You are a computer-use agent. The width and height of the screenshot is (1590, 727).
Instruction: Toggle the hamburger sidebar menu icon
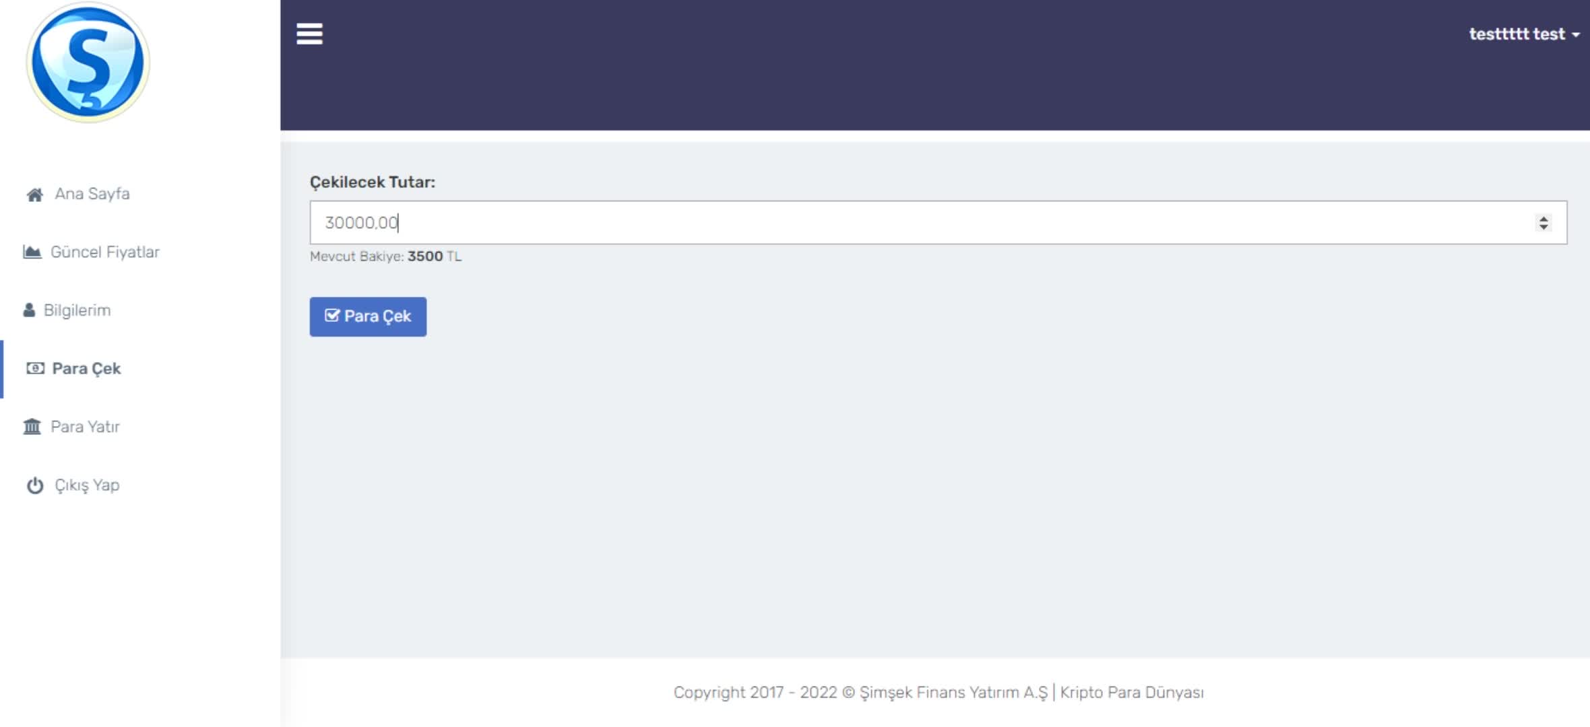(x=309, y=34)
